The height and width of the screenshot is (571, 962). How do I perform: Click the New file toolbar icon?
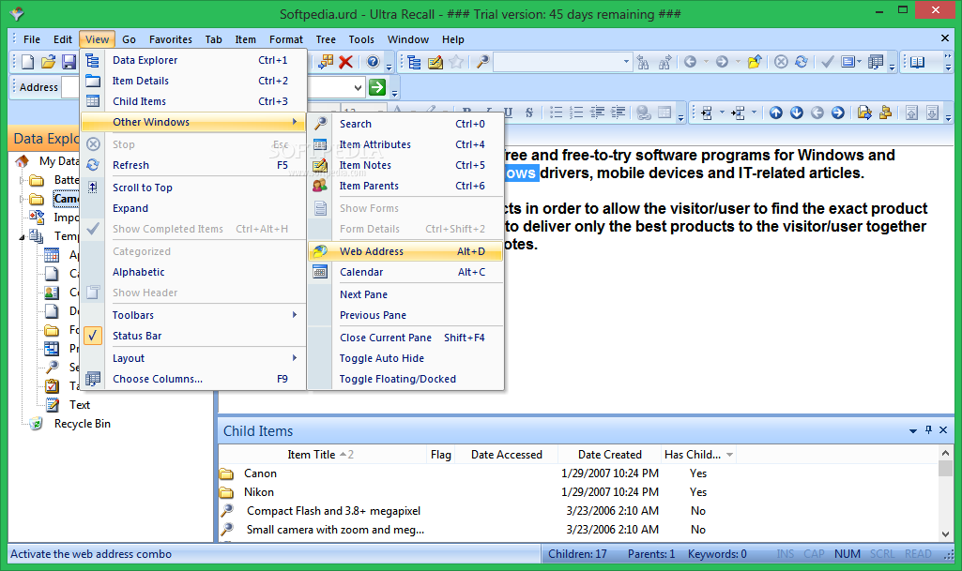tap(28, 62)
